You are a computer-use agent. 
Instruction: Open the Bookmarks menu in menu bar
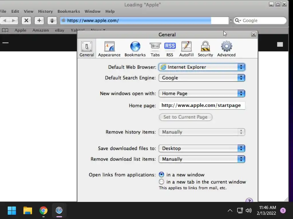(x=69, y=11)
